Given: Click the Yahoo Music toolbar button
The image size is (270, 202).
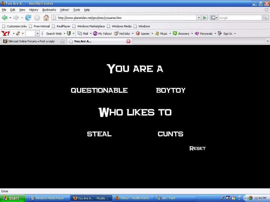Looking at the screenshot, I should [161, 33].
